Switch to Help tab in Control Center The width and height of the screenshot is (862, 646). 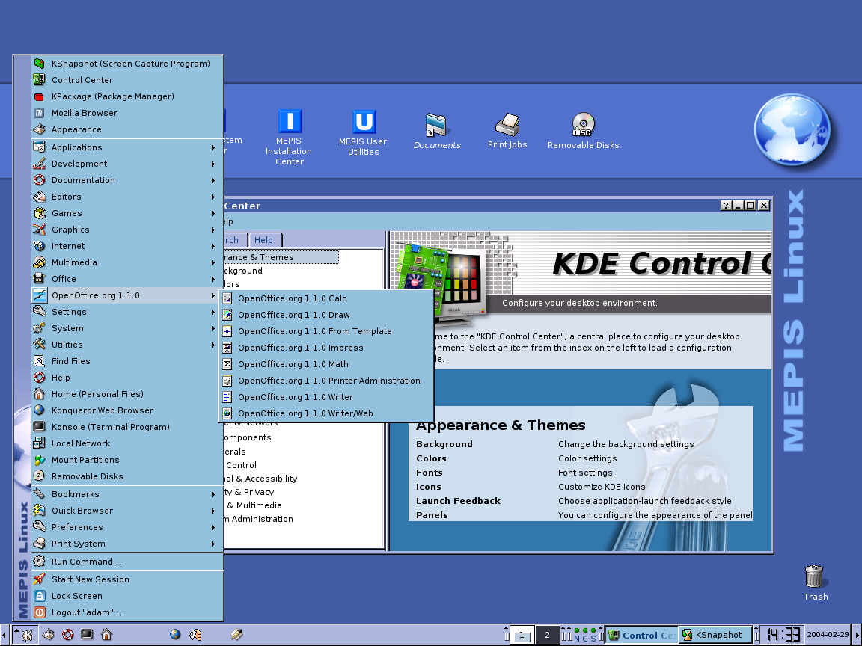tap(264, 240)
